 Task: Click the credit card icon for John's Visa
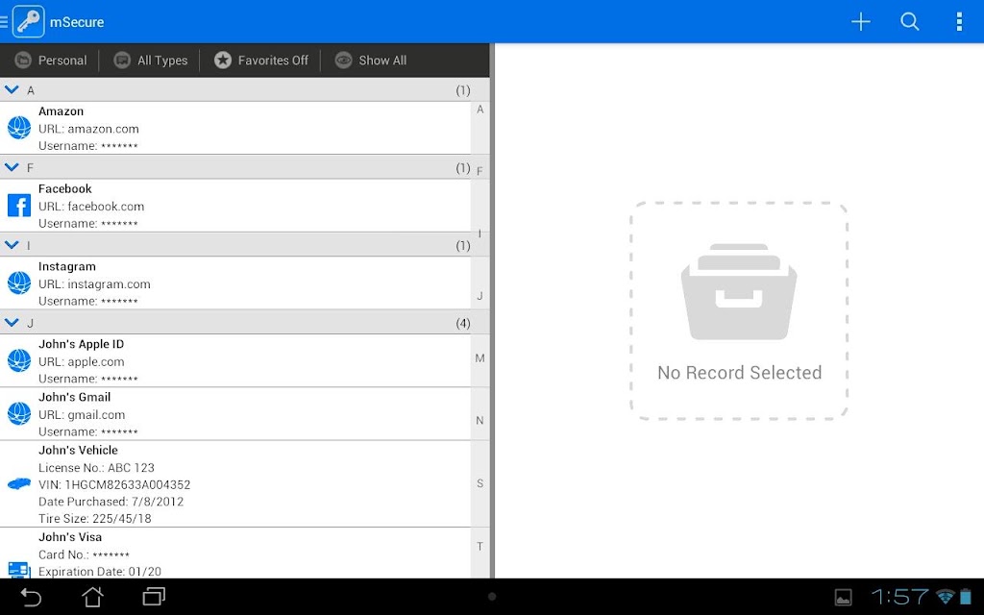pos(19,570)
